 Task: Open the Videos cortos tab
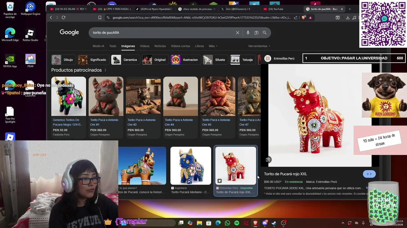180,46
